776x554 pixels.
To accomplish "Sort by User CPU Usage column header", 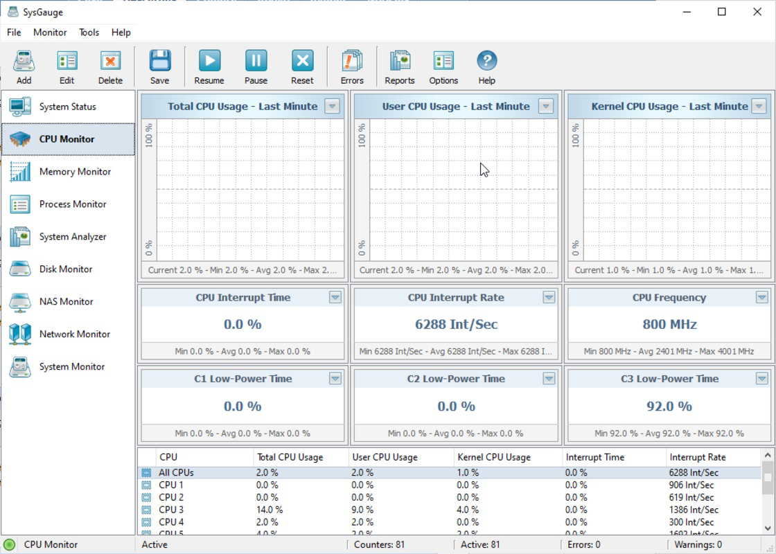I will point(401,458).
